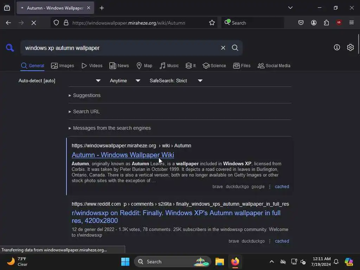Go back to the previous page
Viewport: 360px width, 270px height.
click(x=8, y=23)
